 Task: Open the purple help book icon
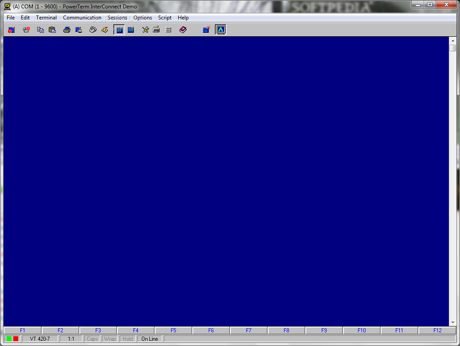pyautogui.click(x=183, y=30)
